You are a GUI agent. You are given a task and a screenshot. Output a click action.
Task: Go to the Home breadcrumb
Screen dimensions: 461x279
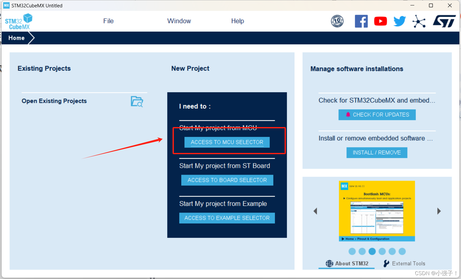16,38
